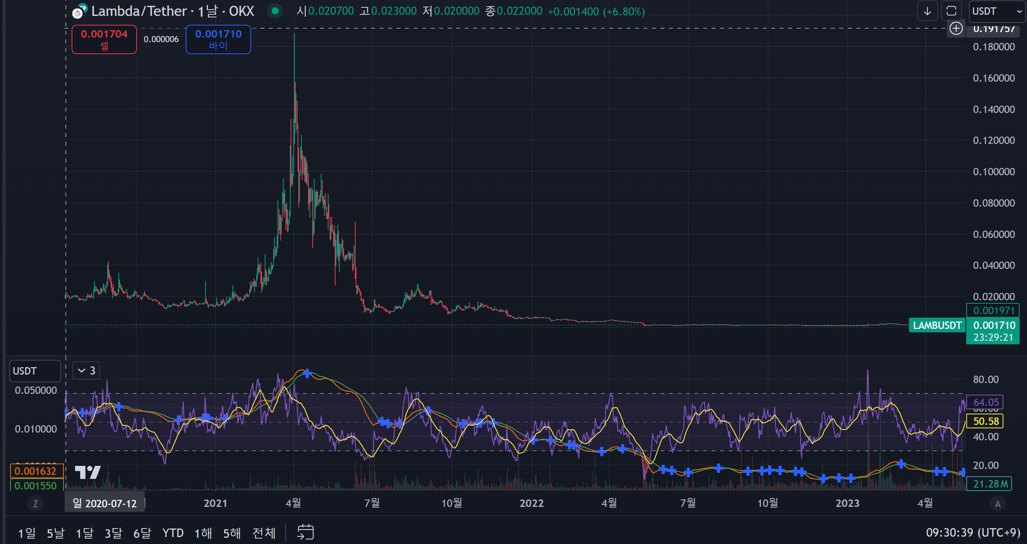The width and height of the screenshot is (1027, 544).
Task: Select the 1해 time range
Action: point(203,533)
